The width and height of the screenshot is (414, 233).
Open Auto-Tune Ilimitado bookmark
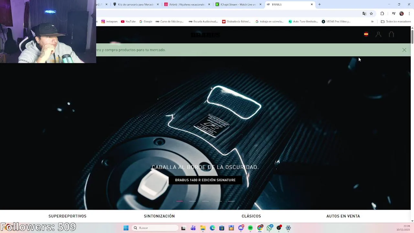(x=303, y=22)
